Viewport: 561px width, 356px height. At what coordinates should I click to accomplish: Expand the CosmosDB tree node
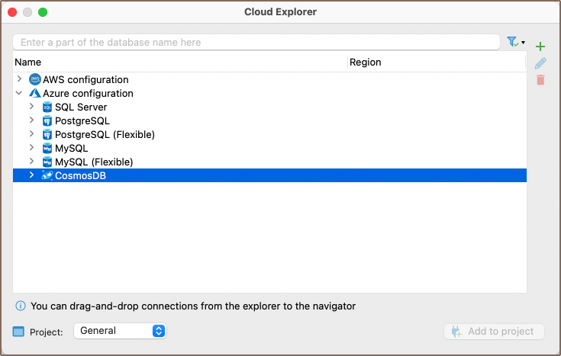[x=32, y=176]
